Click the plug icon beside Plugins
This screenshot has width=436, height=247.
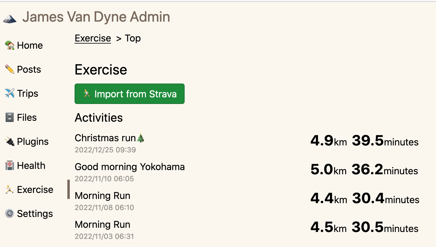coord(10,142)
